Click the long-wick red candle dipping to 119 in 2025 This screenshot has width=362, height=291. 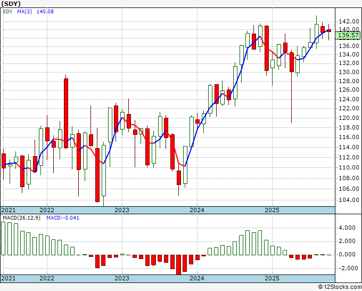[292, 62]
